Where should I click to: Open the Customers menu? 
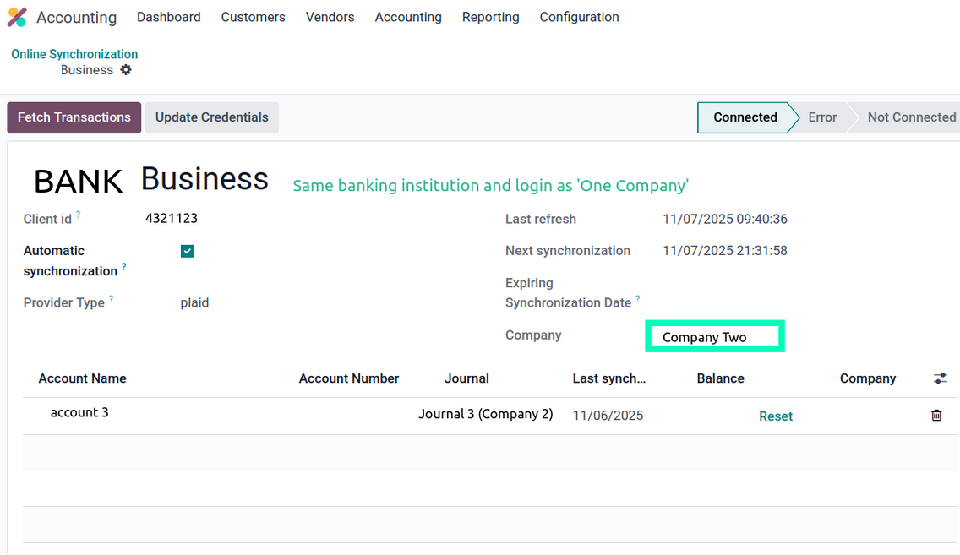click(253, 17)
